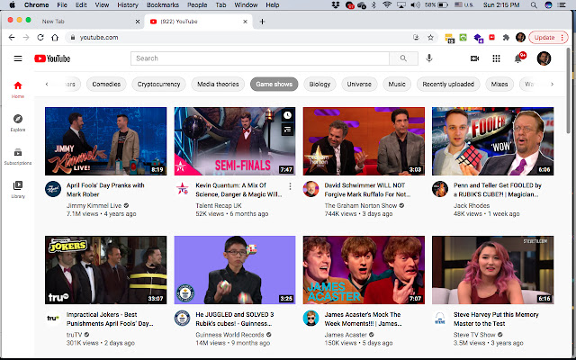Screen dimensions: 576x360
Task: Open Jimmy Kimmel Live channel avatar
Action: coord(53,189)
